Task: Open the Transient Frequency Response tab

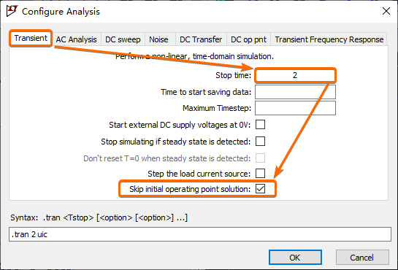Action: [x=329, y=39]
